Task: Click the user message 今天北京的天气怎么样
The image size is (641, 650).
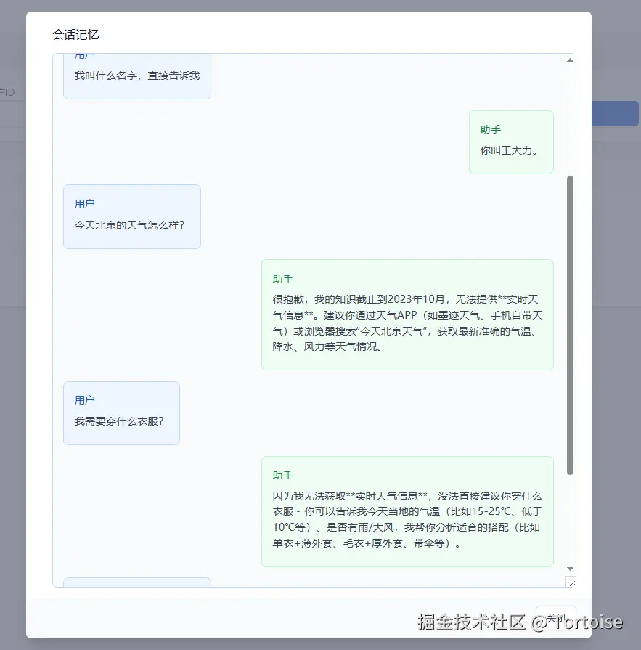Action: (131, 216)
